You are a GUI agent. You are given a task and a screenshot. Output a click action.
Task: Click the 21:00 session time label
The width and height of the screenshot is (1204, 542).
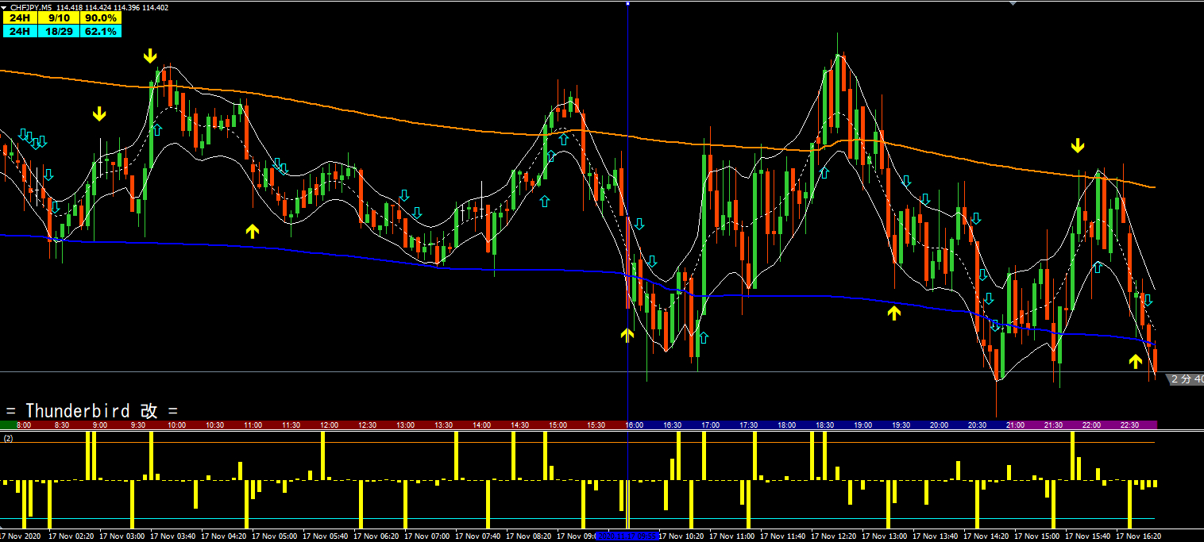pyautogui.click(x=1015, y=425)
